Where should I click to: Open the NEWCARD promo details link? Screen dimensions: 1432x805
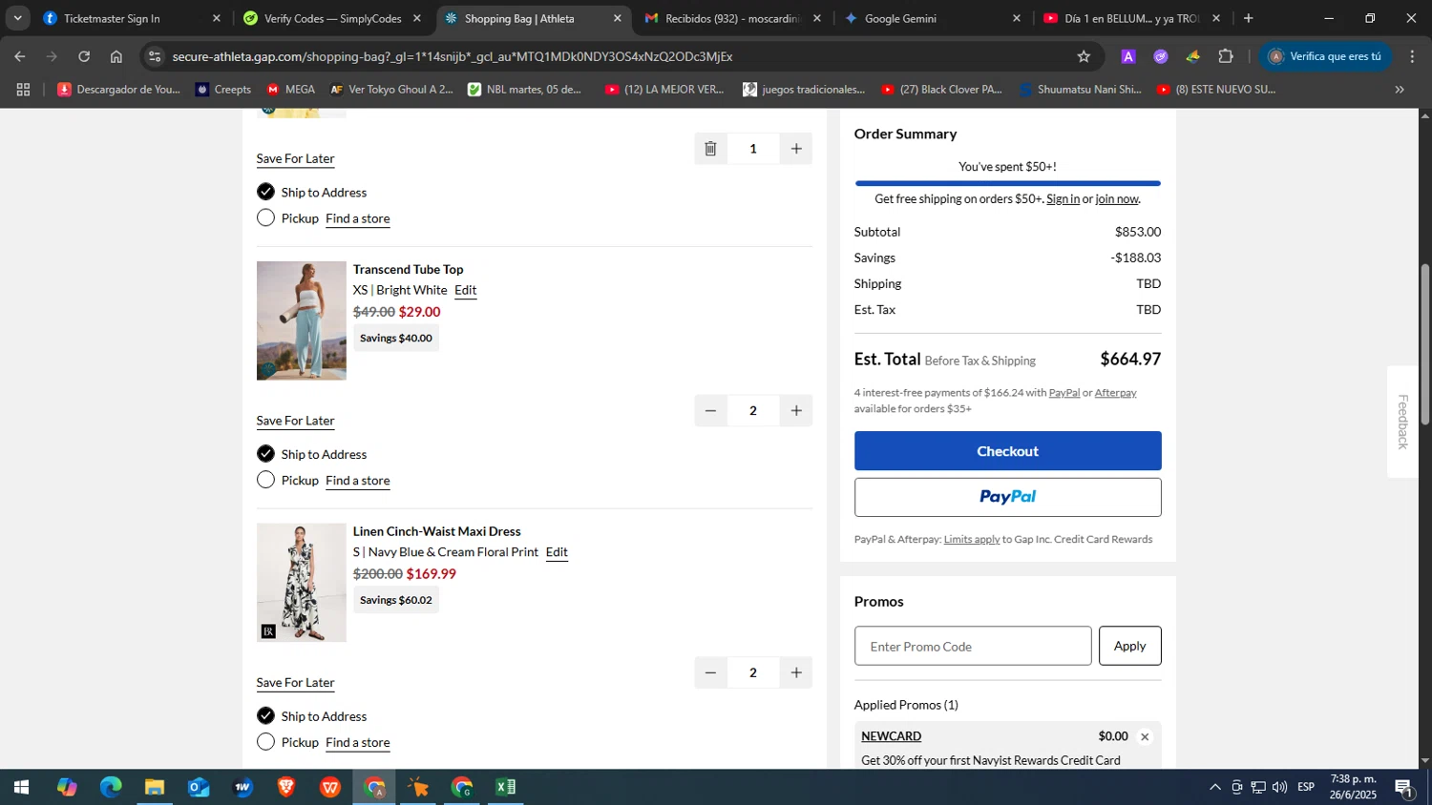pyautogui.click(x=891, y=736)
